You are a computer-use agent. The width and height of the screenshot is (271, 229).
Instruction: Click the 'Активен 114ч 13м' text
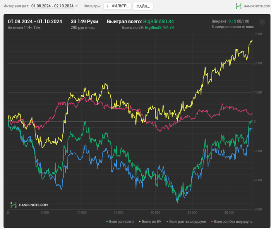tap(24, 27)
